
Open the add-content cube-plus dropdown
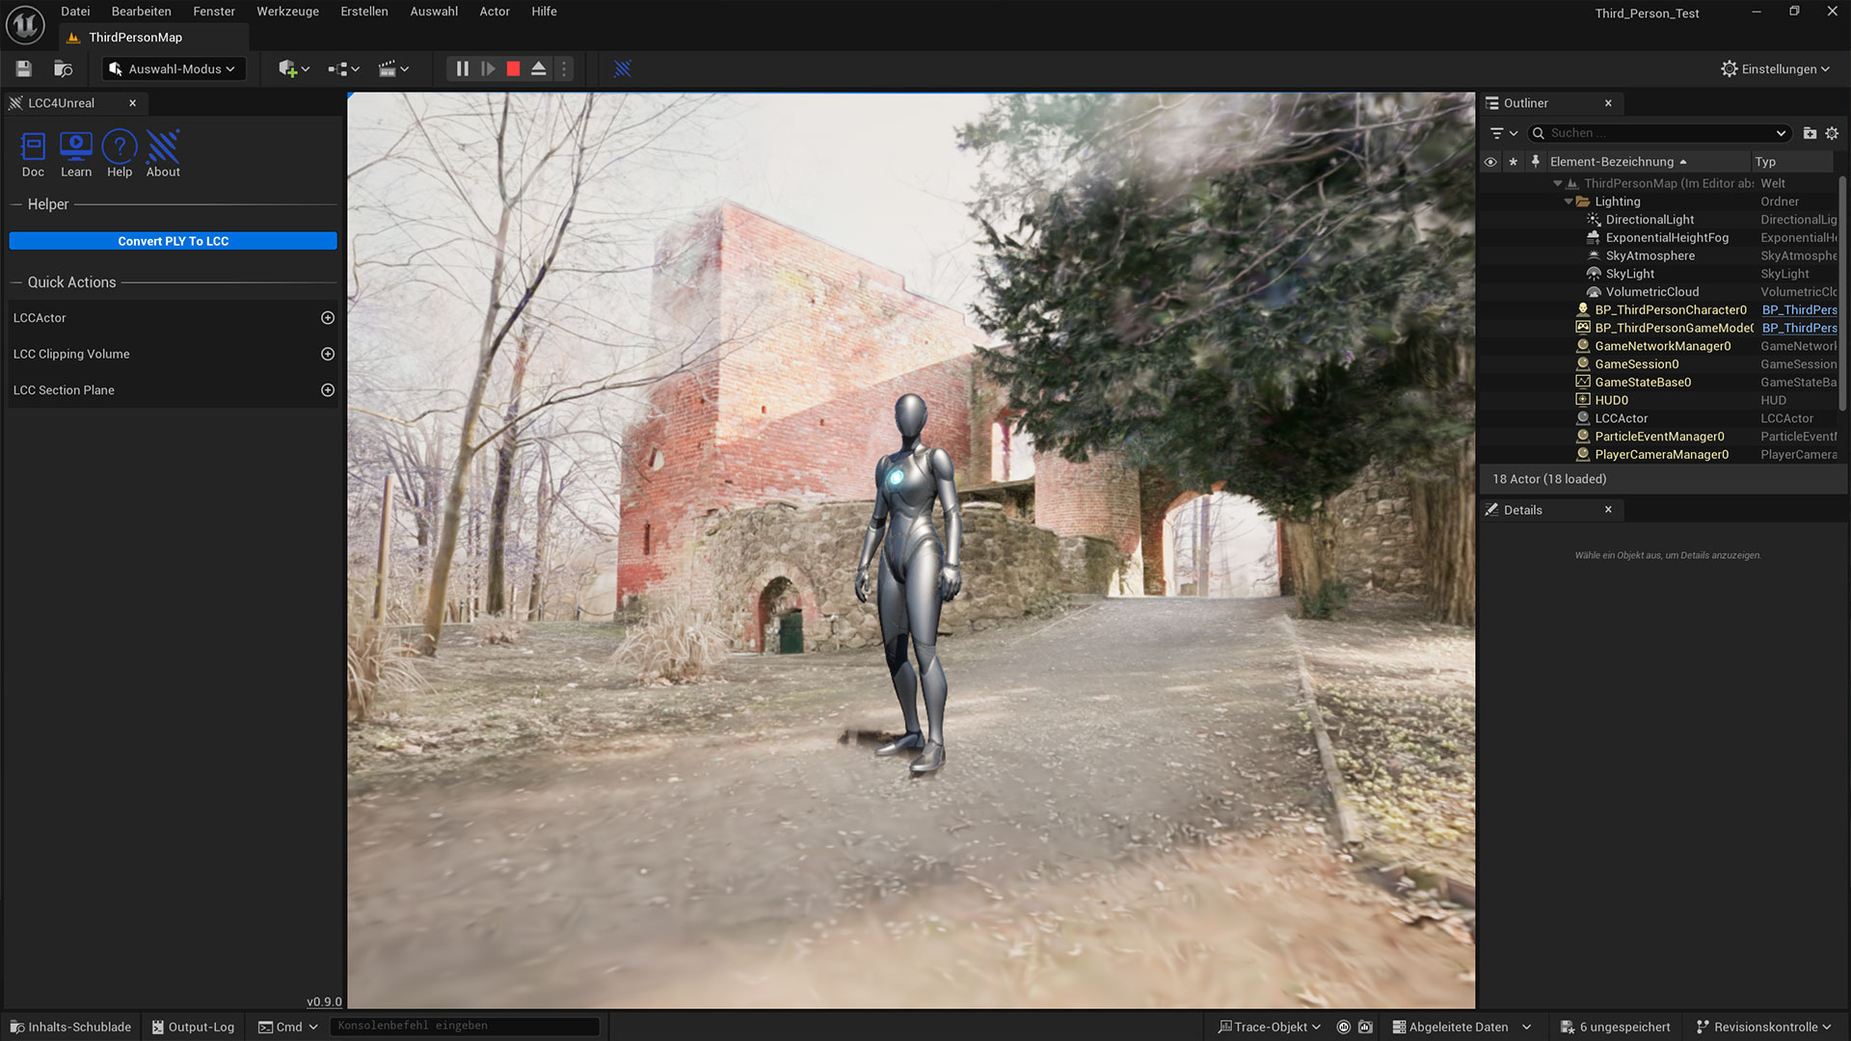click(293, 68)
